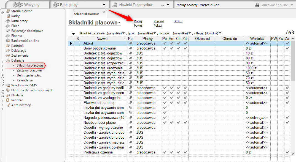Screen dimensions: 296x162
Task: Toggle Po checkmark in Nagroda jubileuszowa row
Action: click(165, 117)
